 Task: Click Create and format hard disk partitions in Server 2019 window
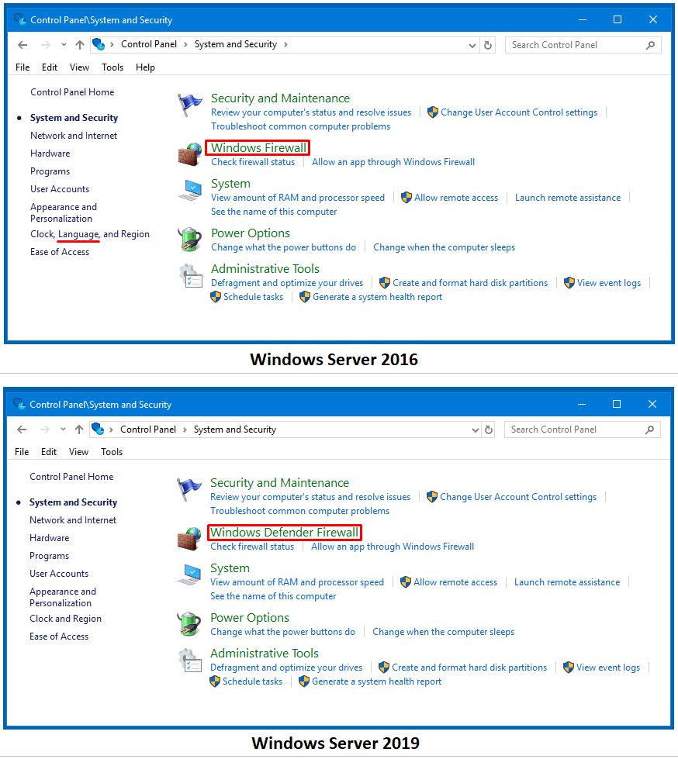pyautogui.click(x=469, y=668)
